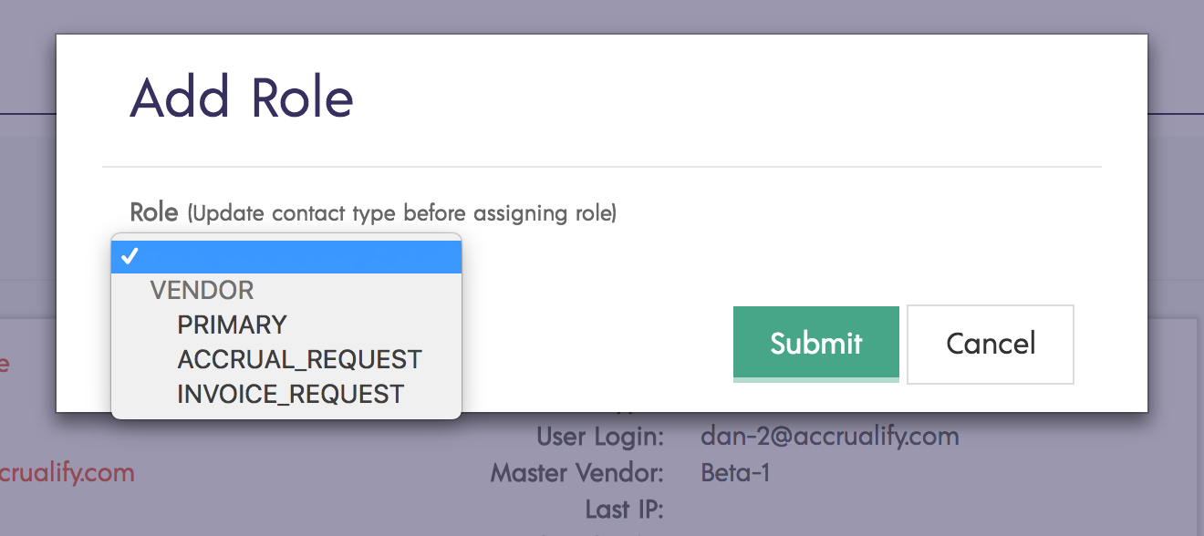Screen dimensions: 1204x536
Task: Click the User Login label
Action: click(599, 437)
